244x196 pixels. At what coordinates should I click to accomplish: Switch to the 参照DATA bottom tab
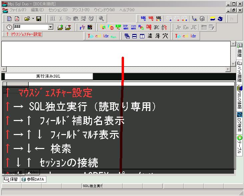(x=33, y=179)
